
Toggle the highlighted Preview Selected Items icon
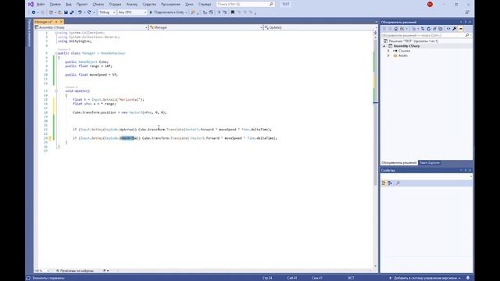coord(460,29)
